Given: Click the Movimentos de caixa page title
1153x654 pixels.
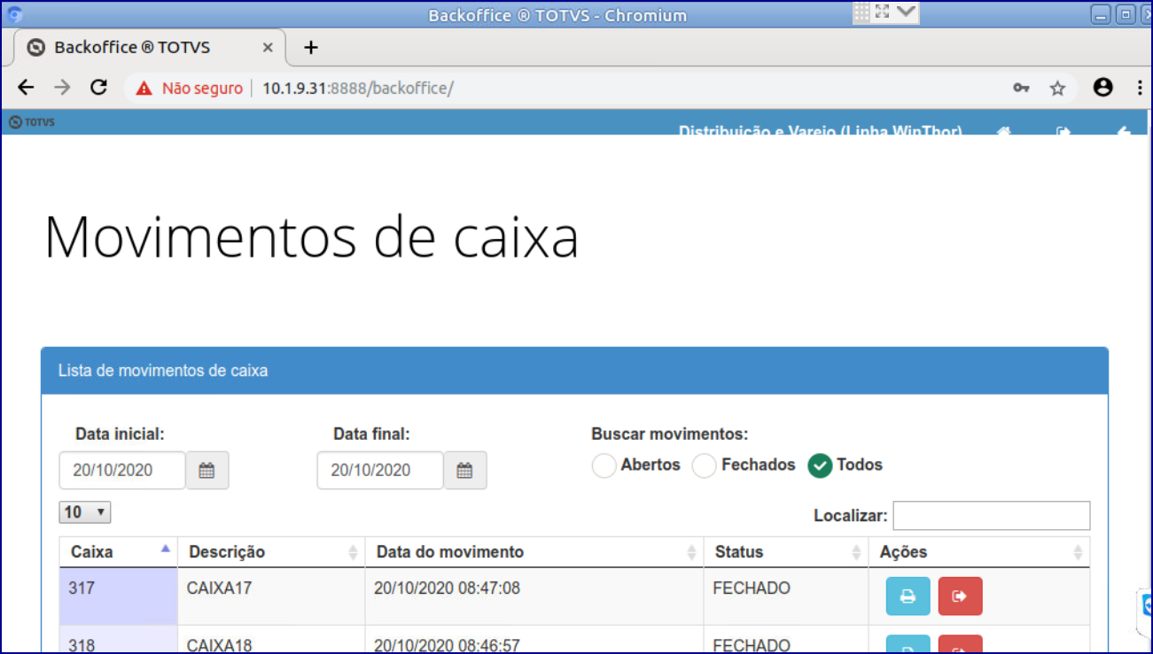Looking at the screenshot, I should pos(311,237).
